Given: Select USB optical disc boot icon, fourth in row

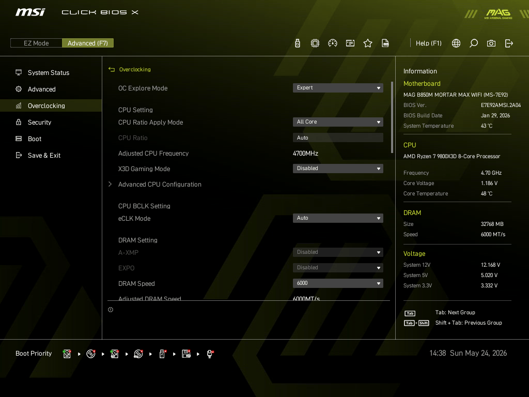Looking at the screenshot, I should [138, 354].
